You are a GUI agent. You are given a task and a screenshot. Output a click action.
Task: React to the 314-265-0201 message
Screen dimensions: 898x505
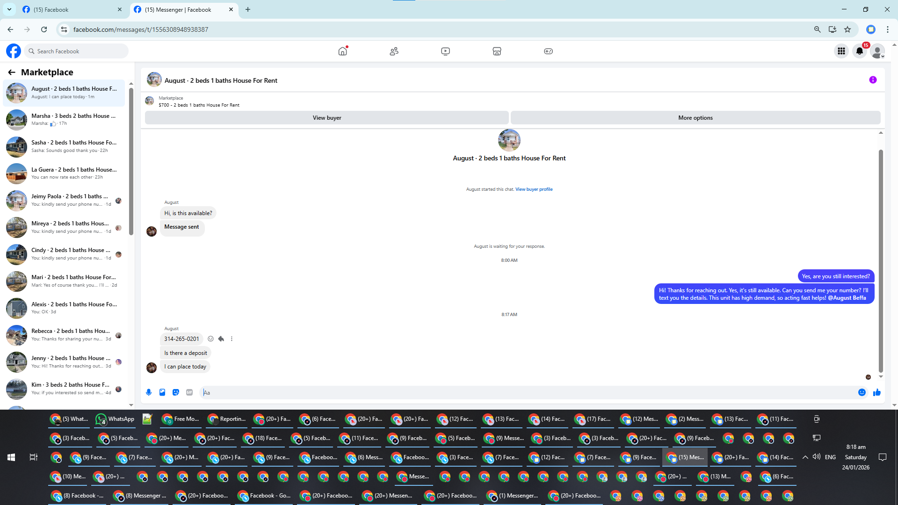pos(210,339)
